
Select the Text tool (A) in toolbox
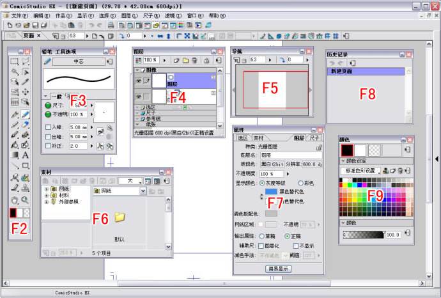[26, 155]
